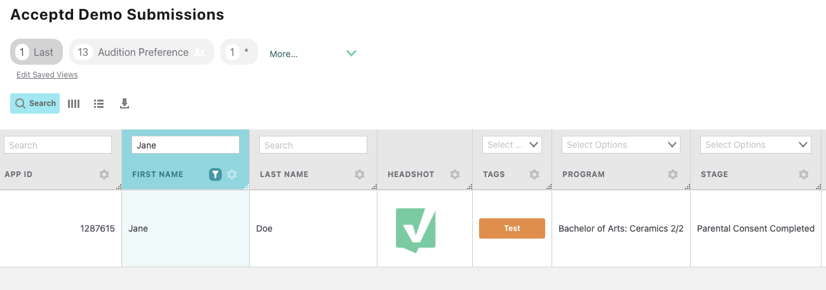Sort by the FIRST NAME column header
Image resolution: width=826 pixels, height=290 pixels.
click(158, 175)
